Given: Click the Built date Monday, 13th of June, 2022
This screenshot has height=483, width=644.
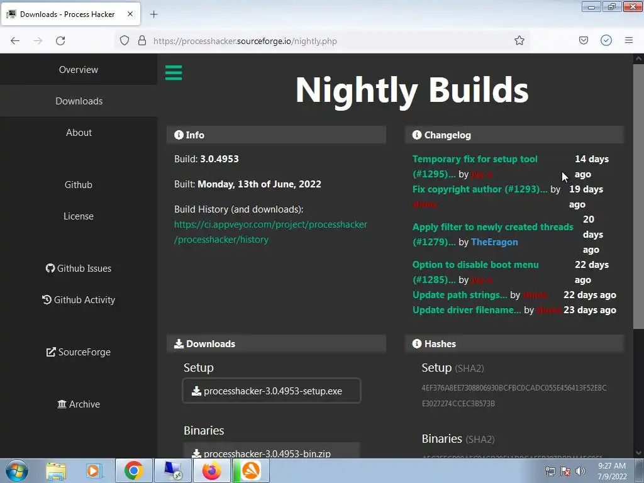Looking at the screenshot, I should pyautogui.click(x=259, y=184).
